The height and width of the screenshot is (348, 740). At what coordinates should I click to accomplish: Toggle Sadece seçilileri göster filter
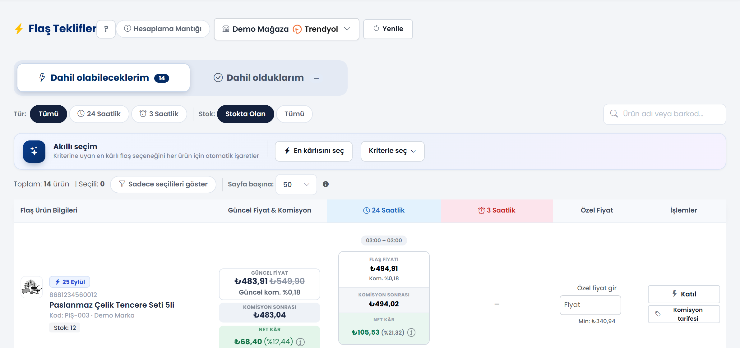click(x=163, y=184)
